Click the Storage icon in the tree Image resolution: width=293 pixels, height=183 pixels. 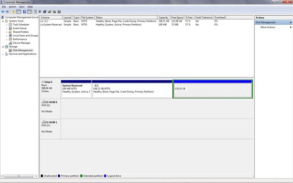[7, 46]
